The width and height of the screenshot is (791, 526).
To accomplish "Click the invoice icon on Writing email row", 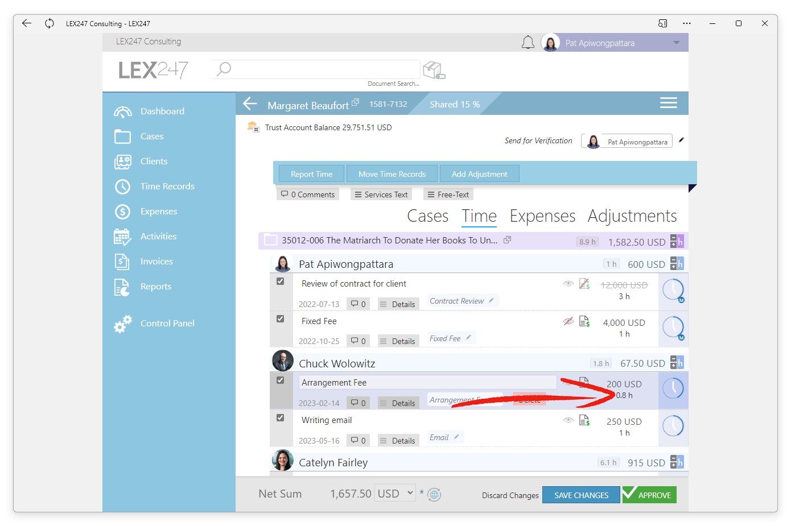I will pyautogui.click(x=584, y=420).
